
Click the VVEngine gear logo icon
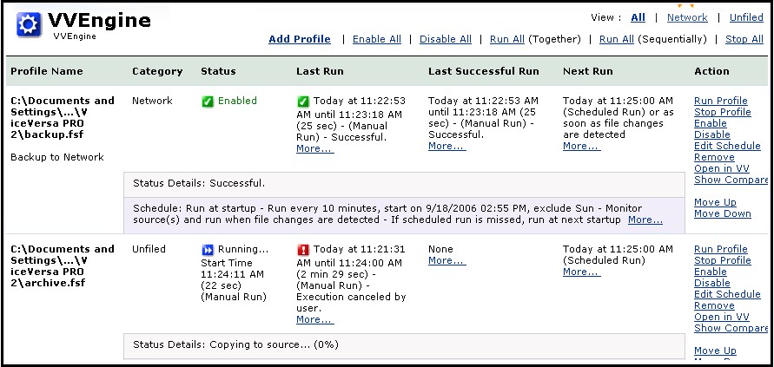tap(30, 24)
